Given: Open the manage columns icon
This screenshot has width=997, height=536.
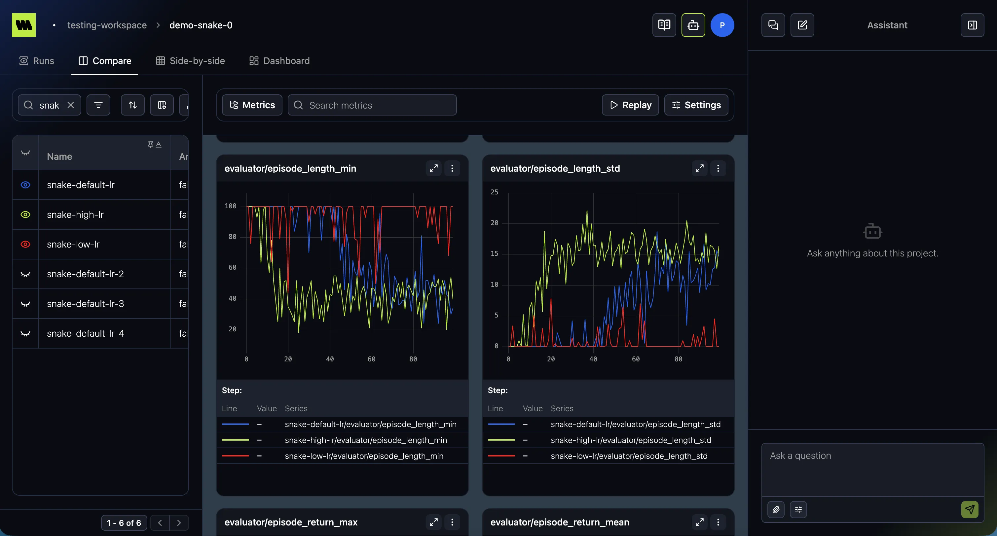Looking at the screenshot, I should [x=162, y=105].
